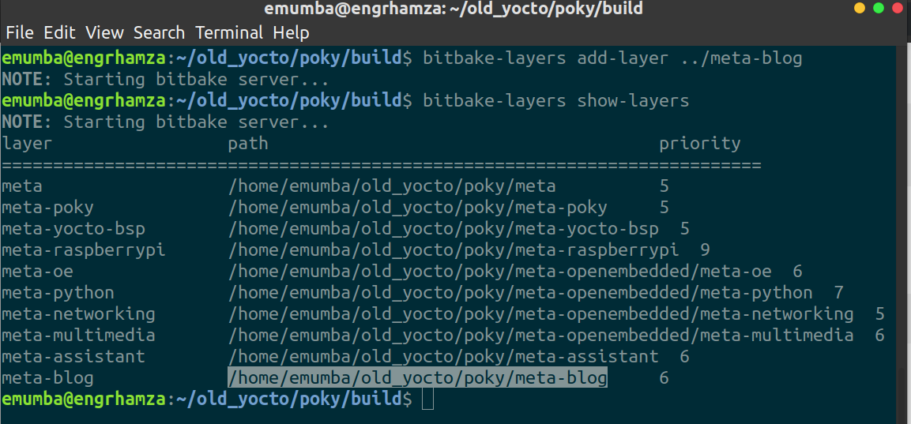Click the meta-blog layer name
Screen dimensions: 911x424
tap(47, 378)
